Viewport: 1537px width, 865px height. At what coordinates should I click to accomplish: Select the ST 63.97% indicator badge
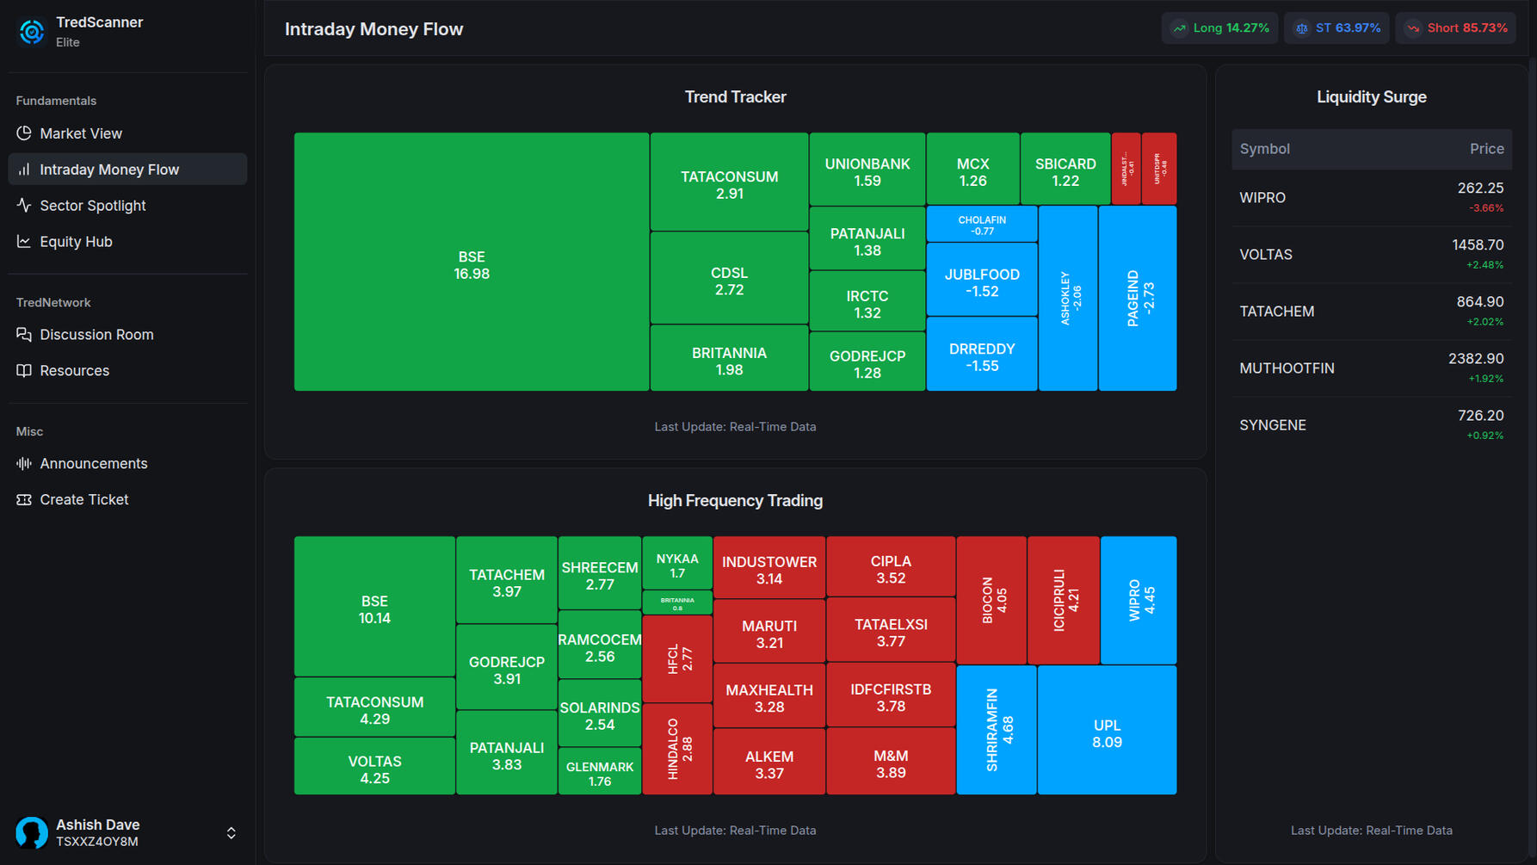pos(1336,28)
